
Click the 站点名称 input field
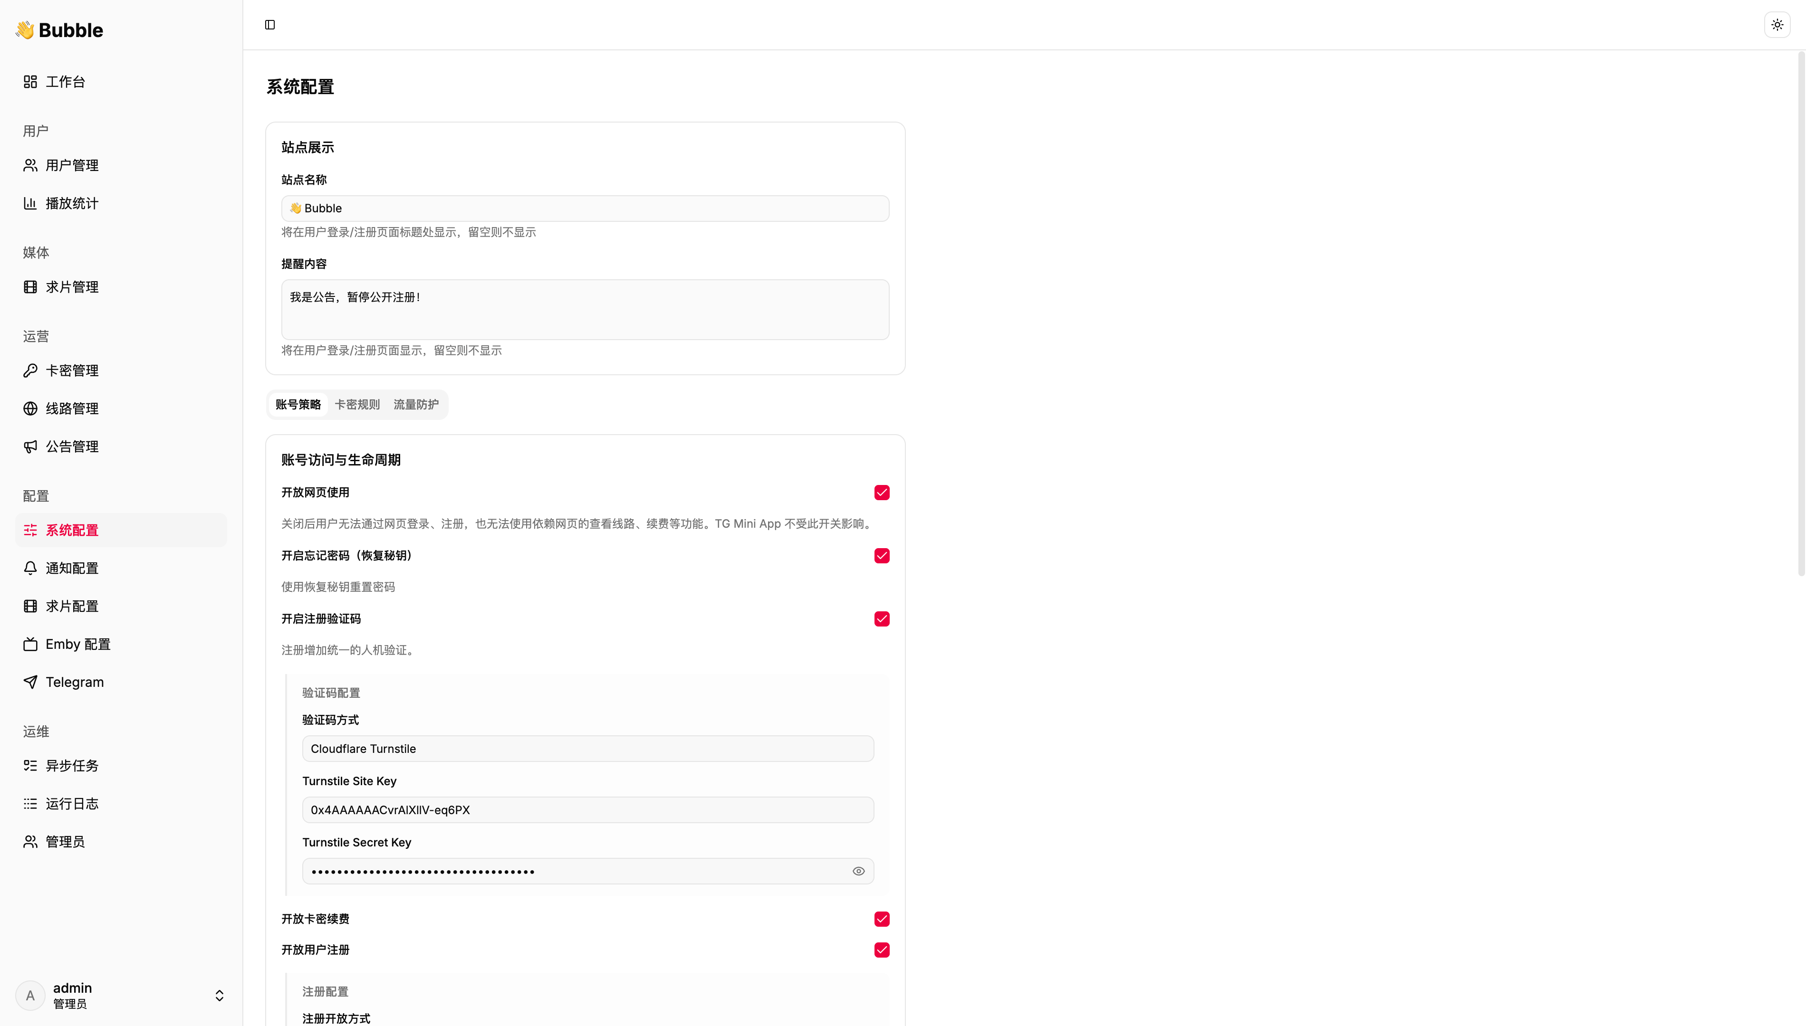[x=585, y=209]
